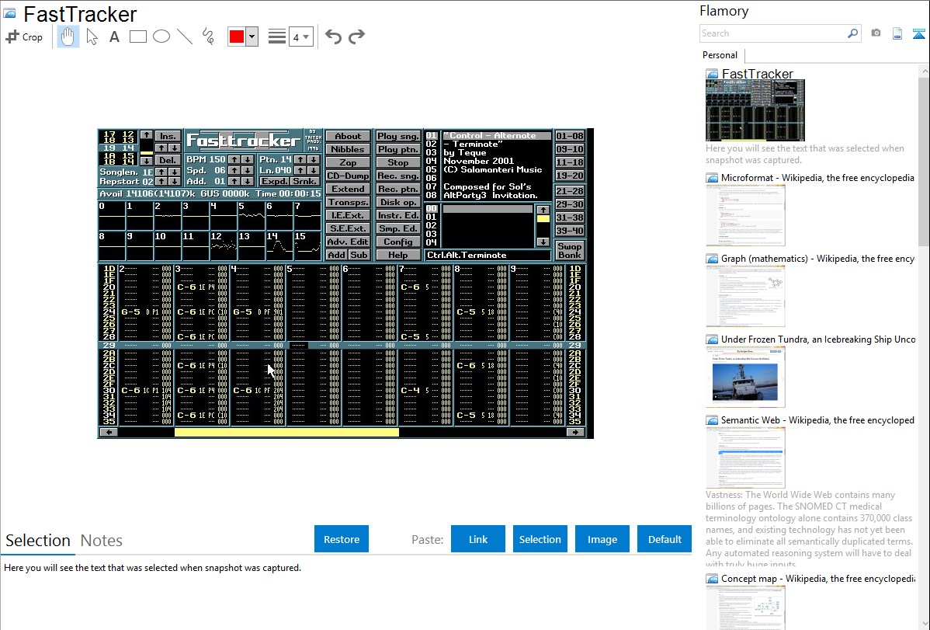Pick the rectangle shape tool
The height and width of the screenshot is (630, 930).
[138, 37]
